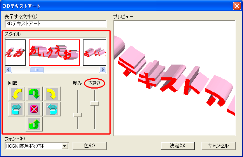The width and height of the screenshot is (243, 157).
Task: Click the cyan left-pointing rotation arrow
Action: tap(52, 109)
